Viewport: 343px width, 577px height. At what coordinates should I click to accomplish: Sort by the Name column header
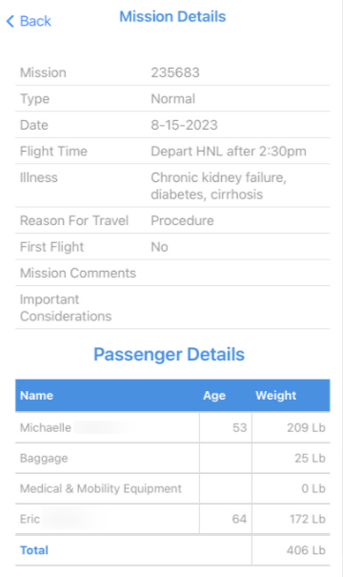[x=36, y=396]
